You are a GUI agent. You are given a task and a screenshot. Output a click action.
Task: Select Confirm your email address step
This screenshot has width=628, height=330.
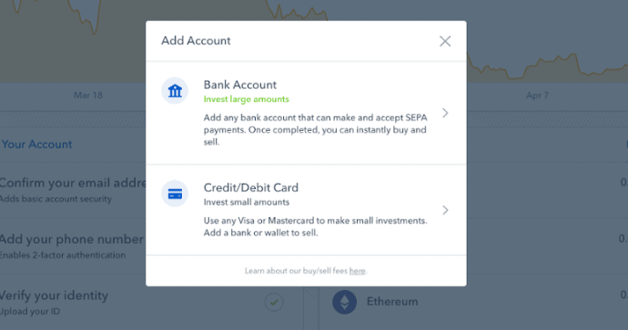pyautogui.click(x=73, y=190)
